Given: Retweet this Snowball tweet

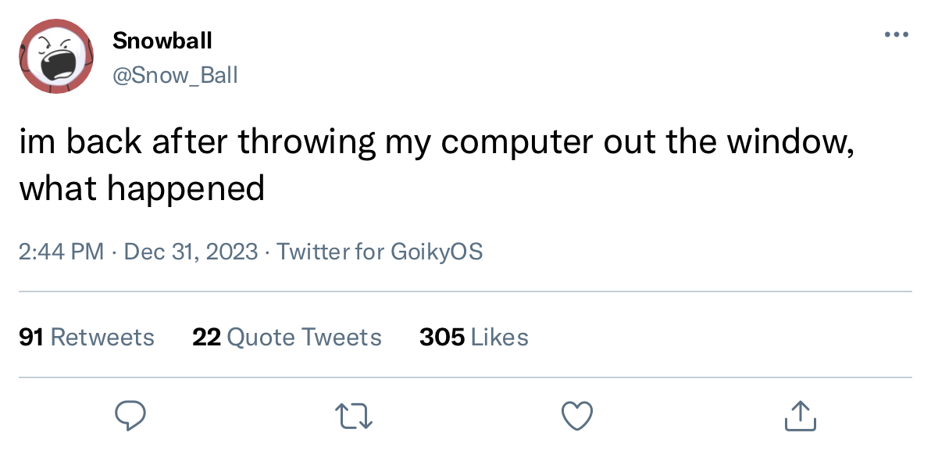Looking at the screenshot, I should coord(355,416).
